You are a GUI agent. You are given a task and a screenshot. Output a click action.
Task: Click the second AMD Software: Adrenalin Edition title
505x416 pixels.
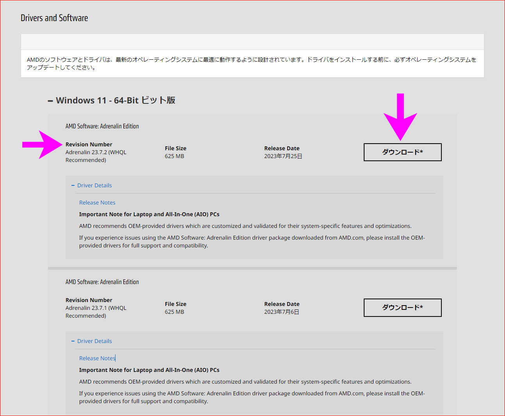[x=102, y=282]
